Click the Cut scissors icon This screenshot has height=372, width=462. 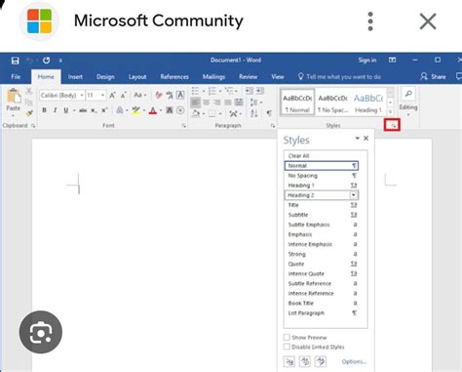[x=28, y=91]
